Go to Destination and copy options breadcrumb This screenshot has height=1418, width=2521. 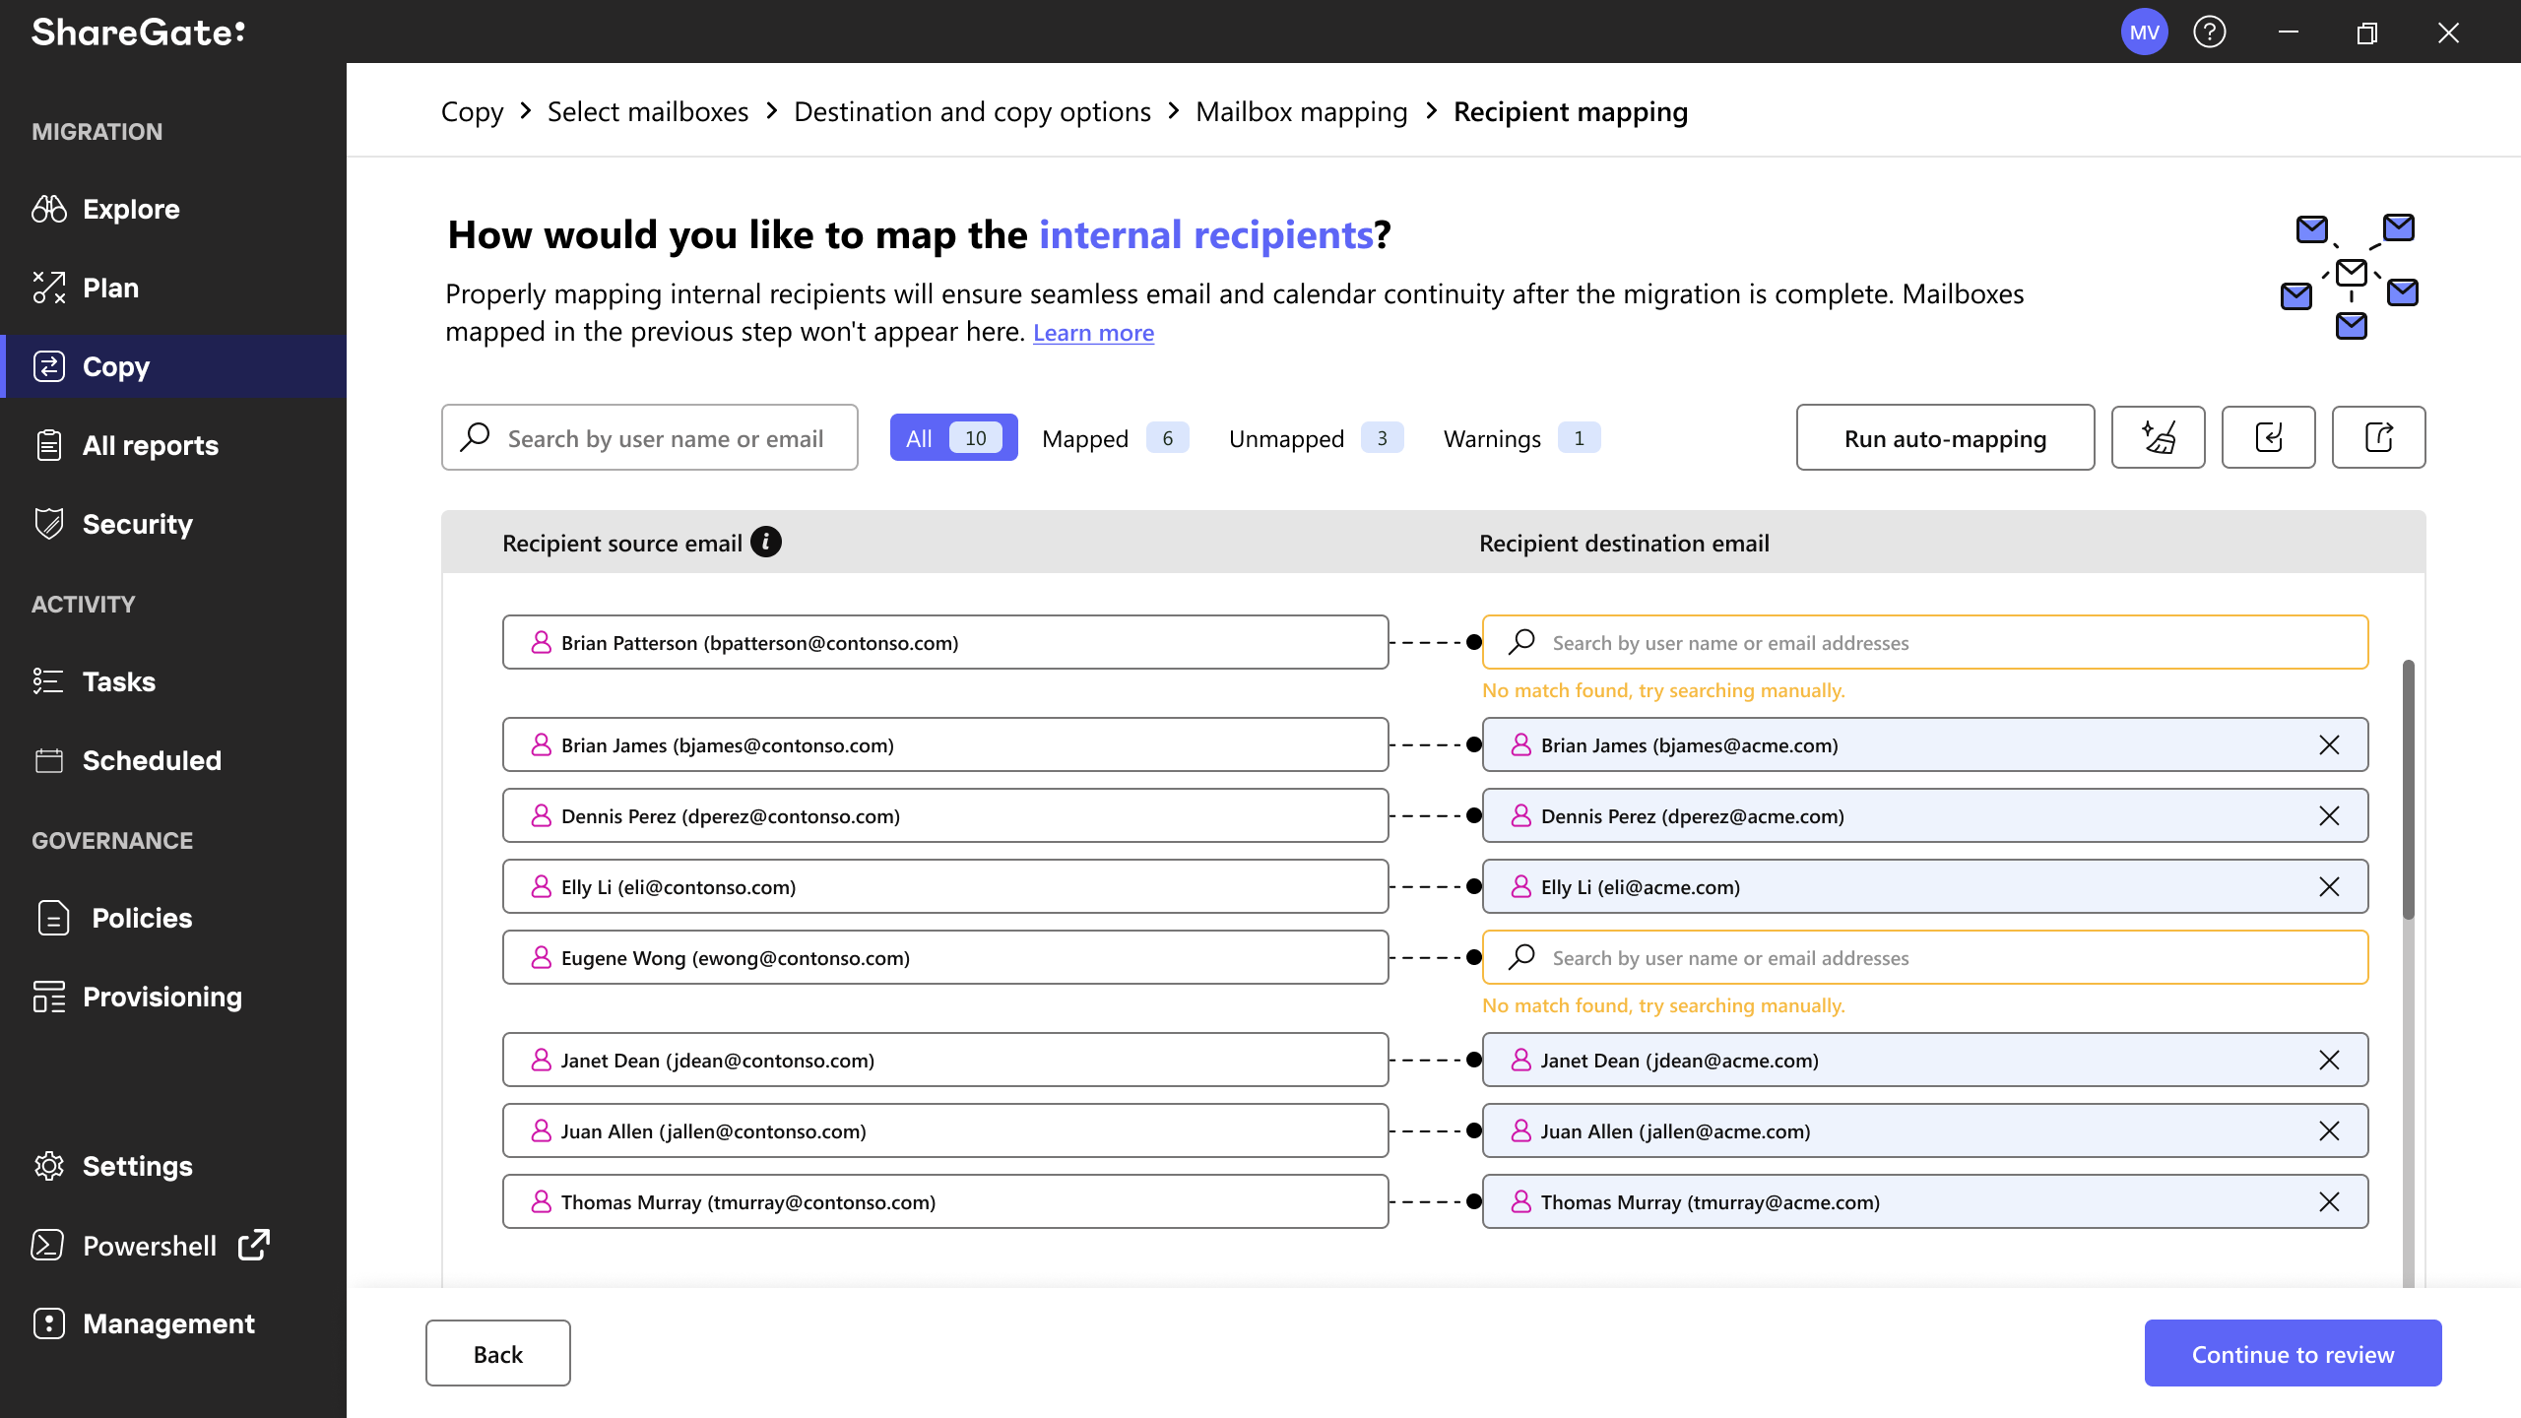972,112
